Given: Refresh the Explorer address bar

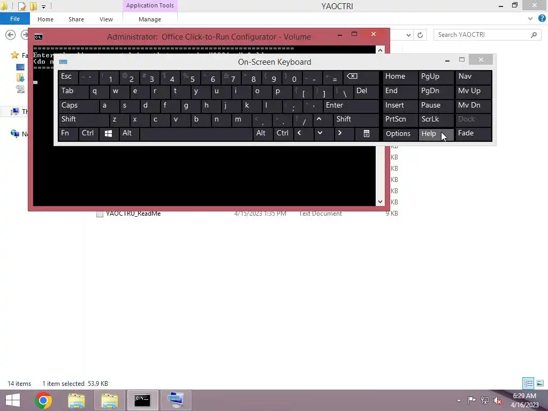Looking at the screenshot, I should pos(420,35).
